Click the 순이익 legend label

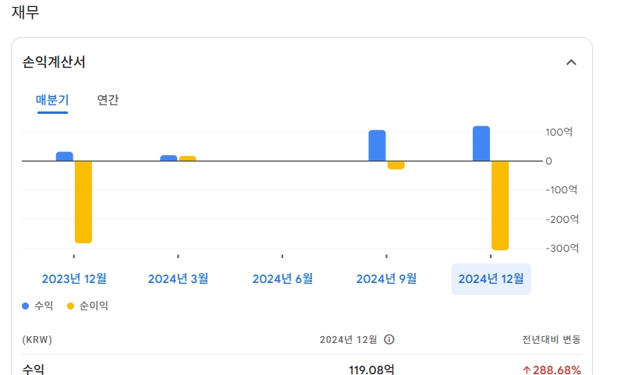tap(94, 306)
